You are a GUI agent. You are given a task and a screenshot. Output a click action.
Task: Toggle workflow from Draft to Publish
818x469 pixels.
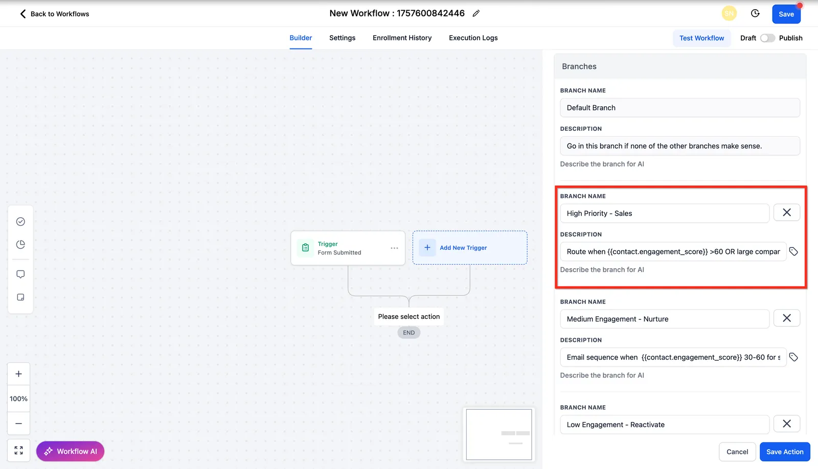tap(767, 38)
